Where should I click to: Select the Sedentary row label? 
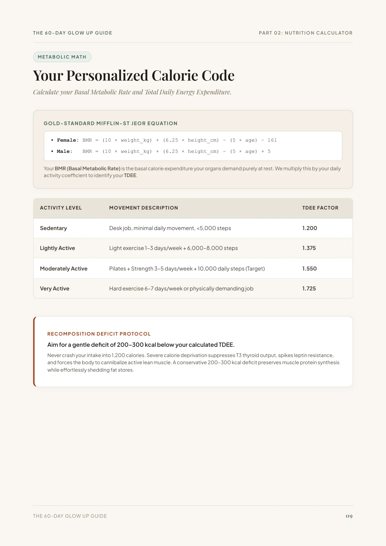point(54,228)
